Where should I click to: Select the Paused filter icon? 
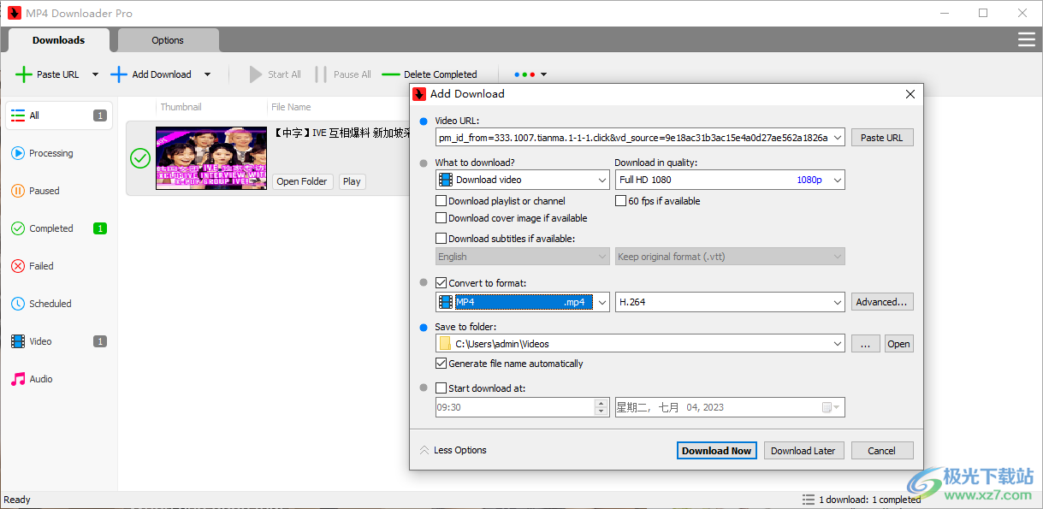tap(17, 191)
